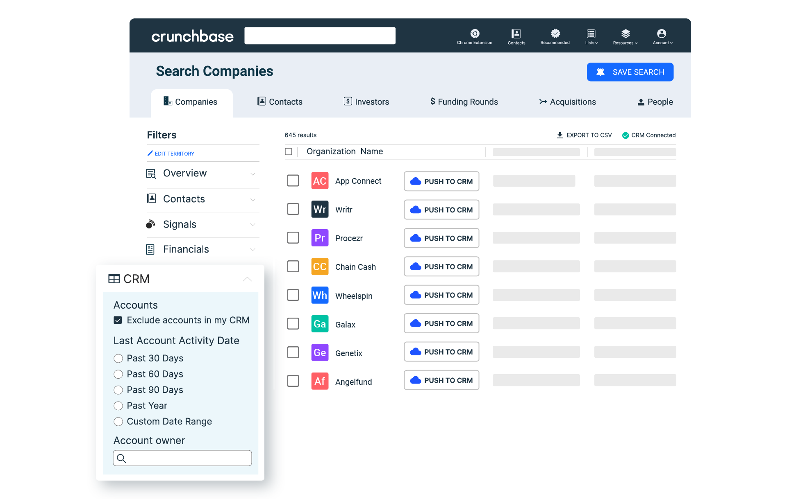Click in the top search bar
Screen dimensions: 787x499
(x=320, y=36)
